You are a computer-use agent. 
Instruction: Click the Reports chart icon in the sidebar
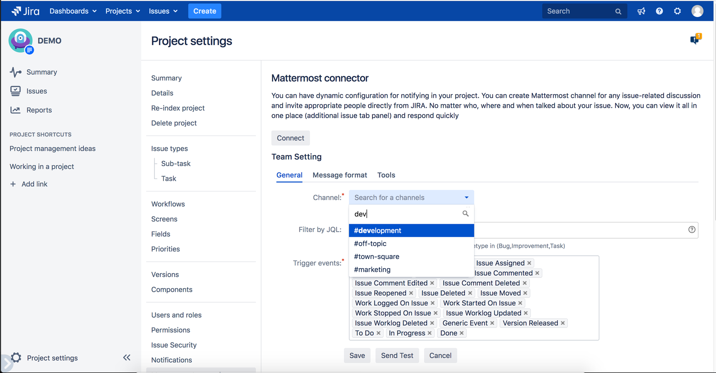[x=15, y=110]
